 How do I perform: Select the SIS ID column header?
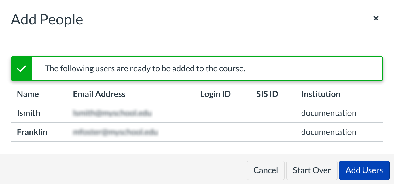click(x=267, y=94)
